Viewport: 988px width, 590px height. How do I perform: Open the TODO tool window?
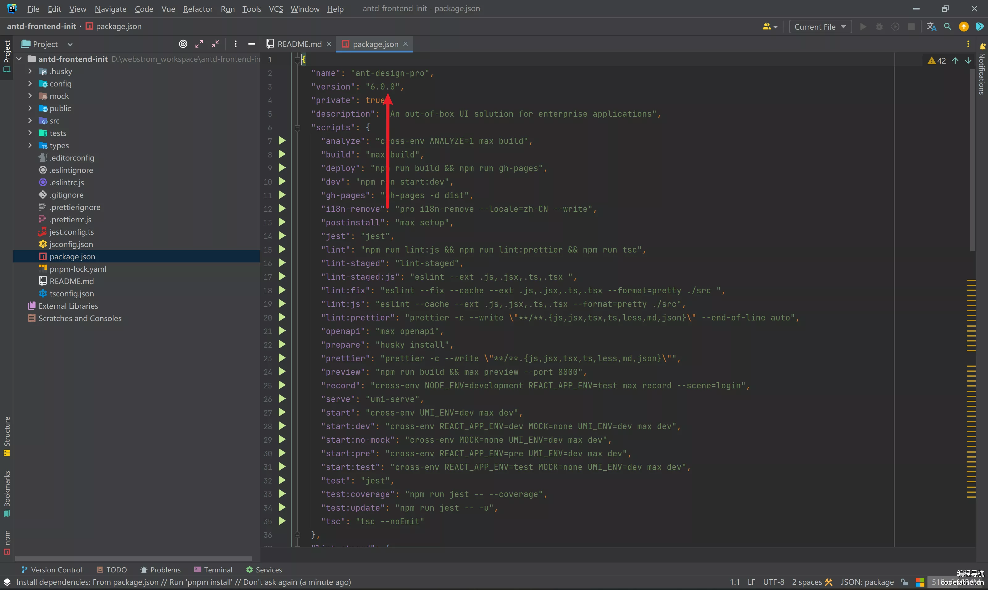pyautogui.click(x=112, y=569)
